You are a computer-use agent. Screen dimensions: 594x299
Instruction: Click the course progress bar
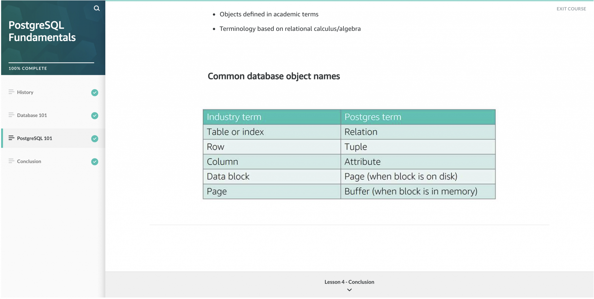[x=51, y=63]
